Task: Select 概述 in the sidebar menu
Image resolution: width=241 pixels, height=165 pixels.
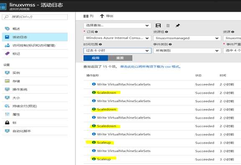Action: coord(35,28)
